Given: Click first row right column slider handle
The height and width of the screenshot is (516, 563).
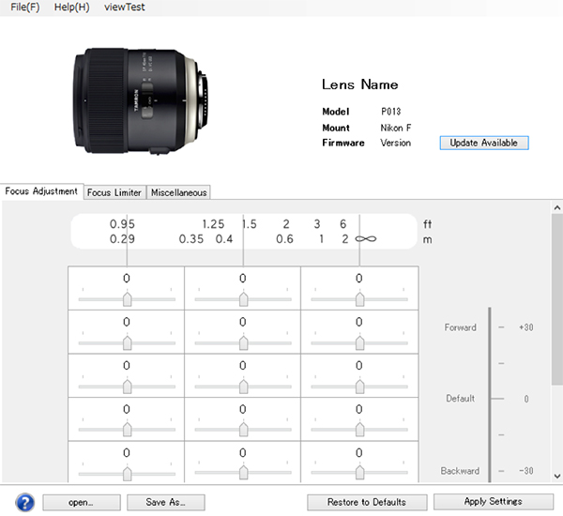Looking at the screenshot, I should [359, 298].
